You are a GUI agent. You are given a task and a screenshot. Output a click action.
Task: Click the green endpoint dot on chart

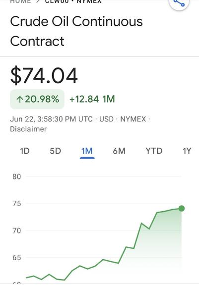point(181,209)
